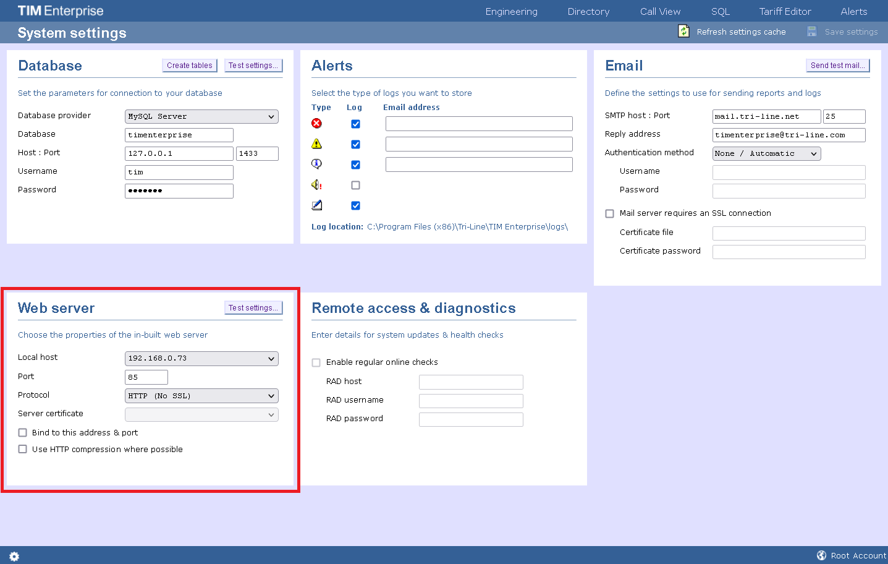
Task: Click the Refresh settings cache icon
Action: tap(683, 30)
